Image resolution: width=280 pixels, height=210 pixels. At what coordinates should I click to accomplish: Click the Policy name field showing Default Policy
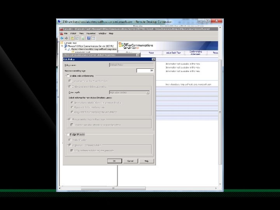pos(131,65)
